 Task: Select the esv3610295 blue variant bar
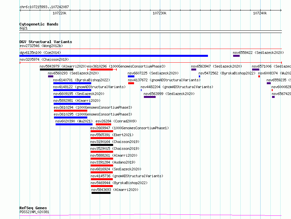click(71, 117)
